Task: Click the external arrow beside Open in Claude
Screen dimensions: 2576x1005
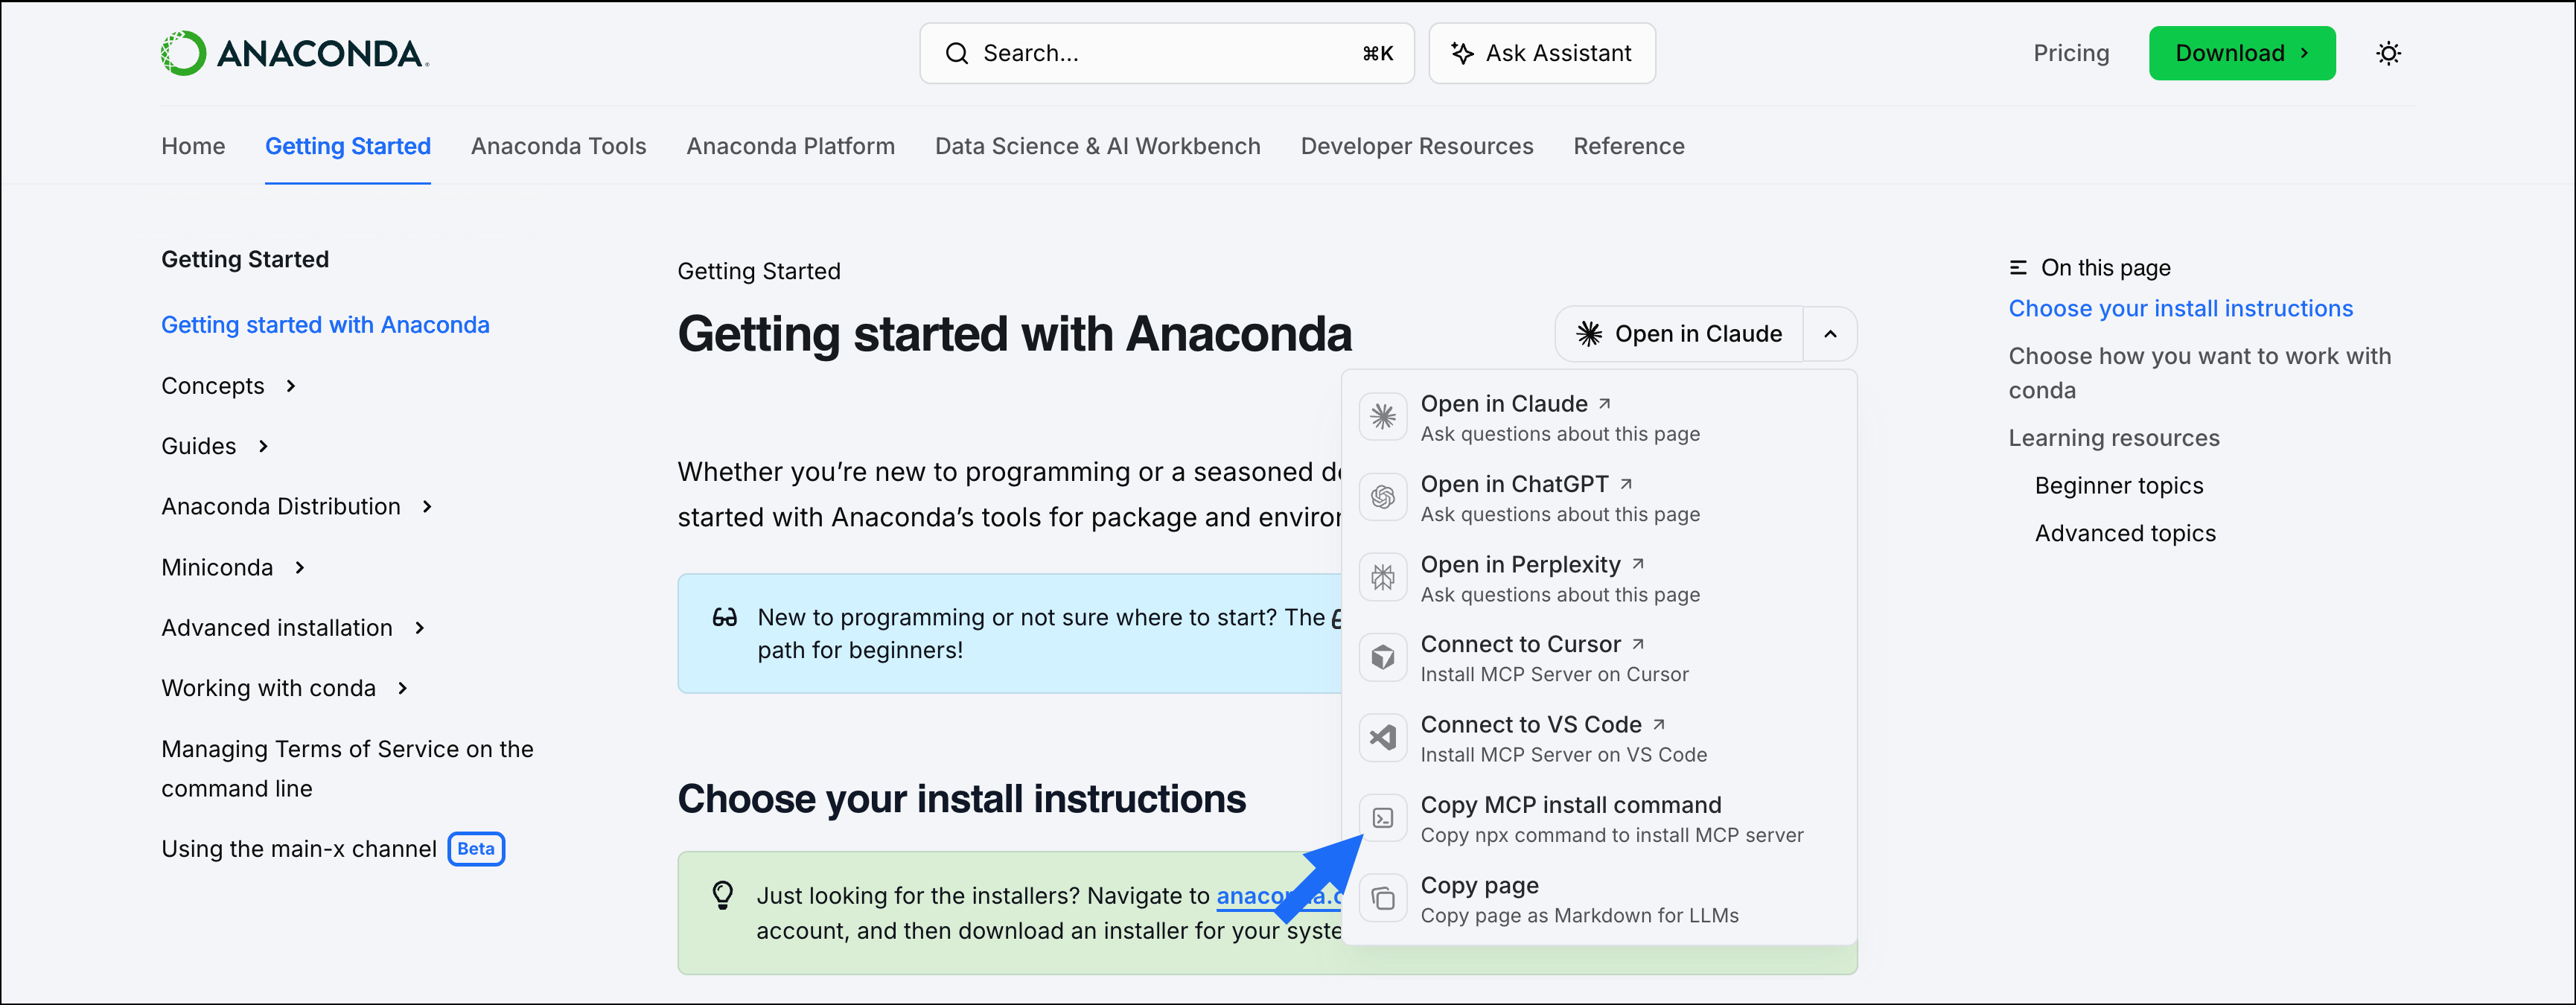Action: [1604, 403]
